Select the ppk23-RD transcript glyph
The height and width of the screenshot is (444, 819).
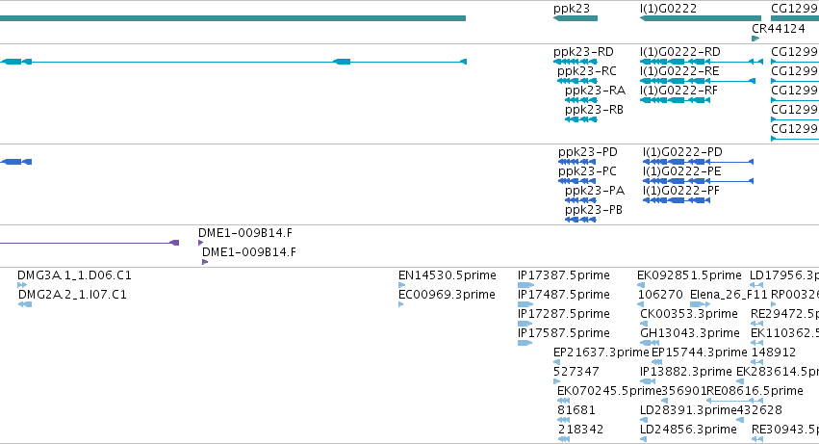576,62
